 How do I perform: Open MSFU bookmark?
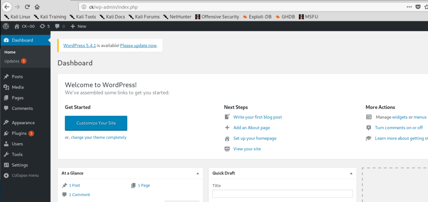click(308, 17)
